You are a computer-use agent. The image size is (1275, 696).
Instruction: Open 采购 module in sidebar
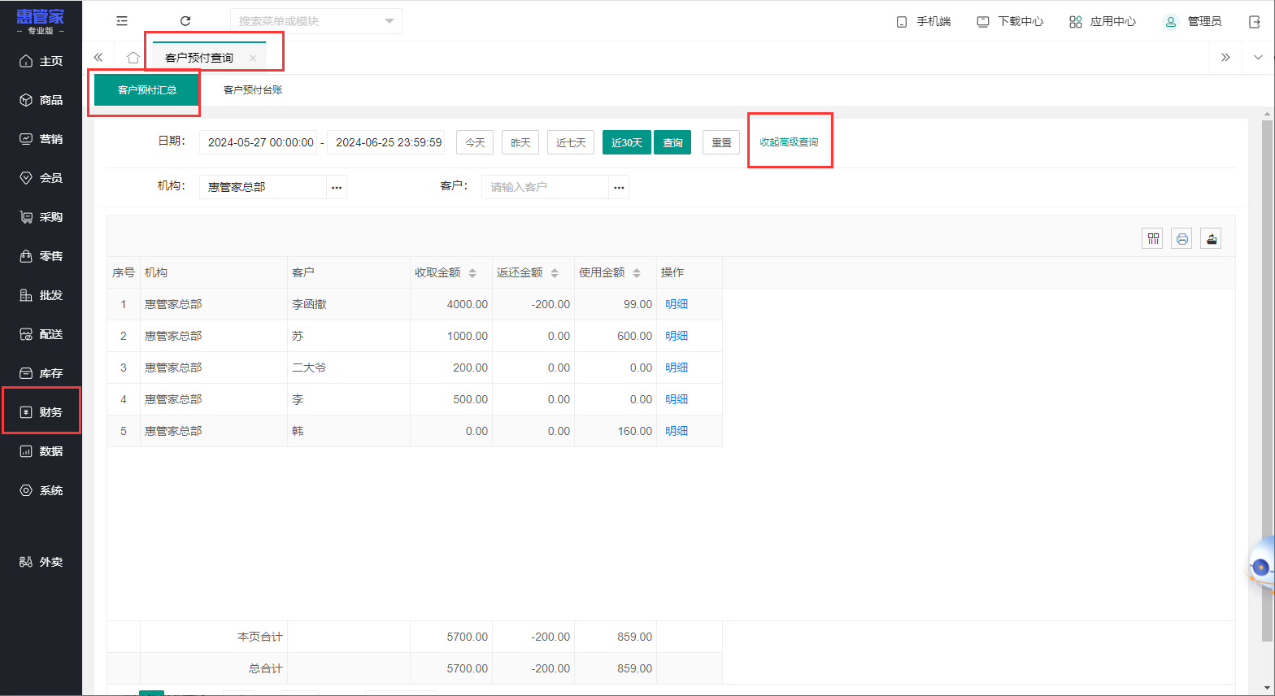click(41, 217)
